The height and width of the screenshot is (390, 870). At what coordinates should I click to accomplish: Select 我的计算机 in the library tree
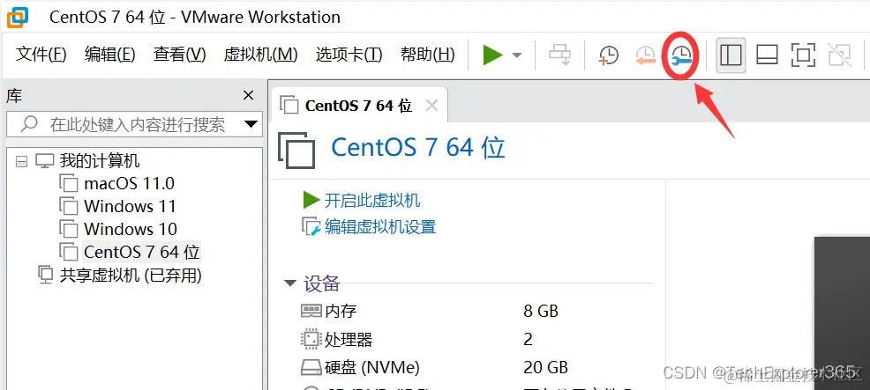[x=100, y=161]
